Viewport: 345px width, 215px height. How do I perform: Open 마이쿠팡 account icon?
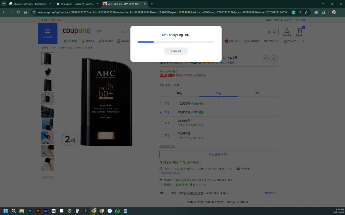click(287, 31)
